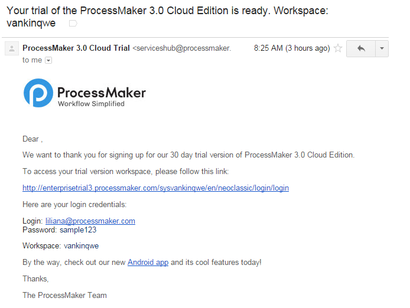Click the 'Workflow Simplified' tagline
This screenshot has height=308, width=410.
[91, 104]
